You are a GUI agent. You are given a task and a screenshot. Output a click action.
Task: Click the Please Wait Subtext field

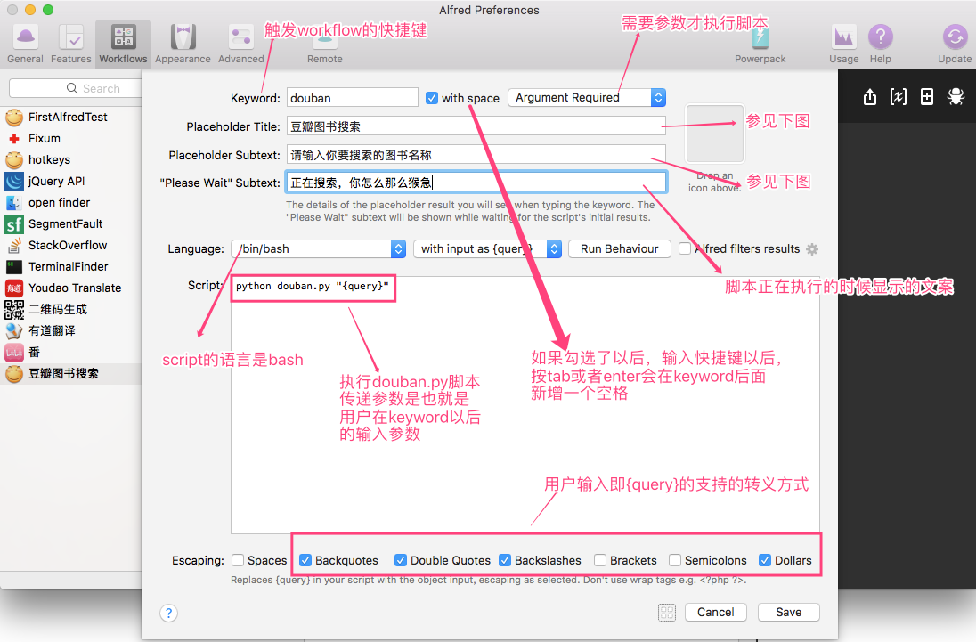pyautogui.click(x=476, y=183)
